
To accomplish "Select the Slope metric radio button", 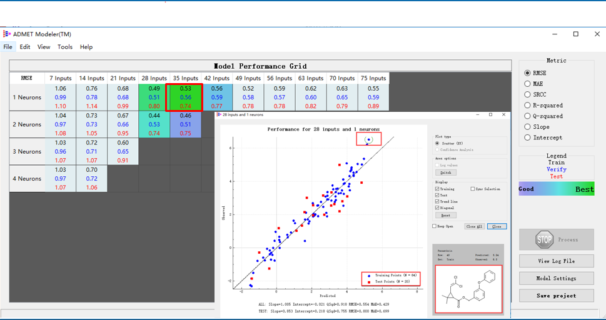I will [x=527, y=127].
